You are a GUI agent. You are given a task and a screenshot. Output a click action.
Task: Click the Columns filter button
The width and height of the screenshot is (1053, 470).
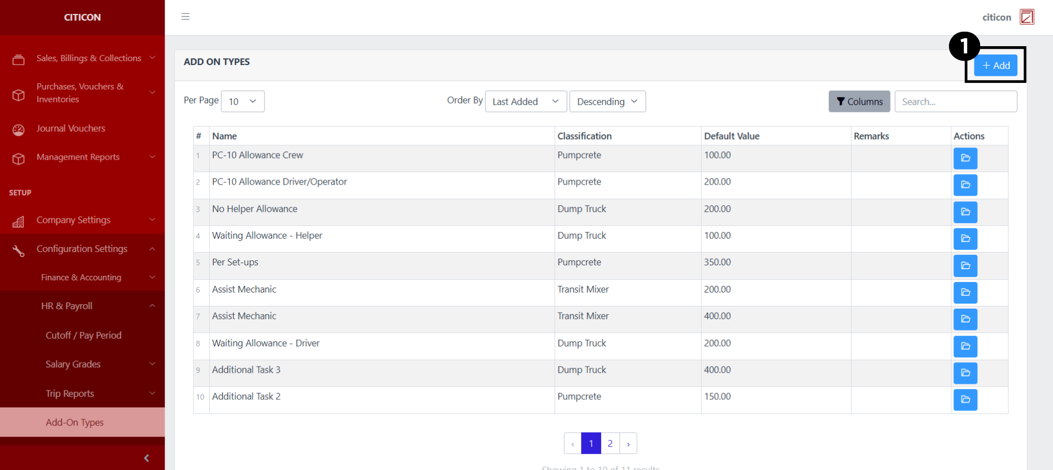[x=859, y=101]
